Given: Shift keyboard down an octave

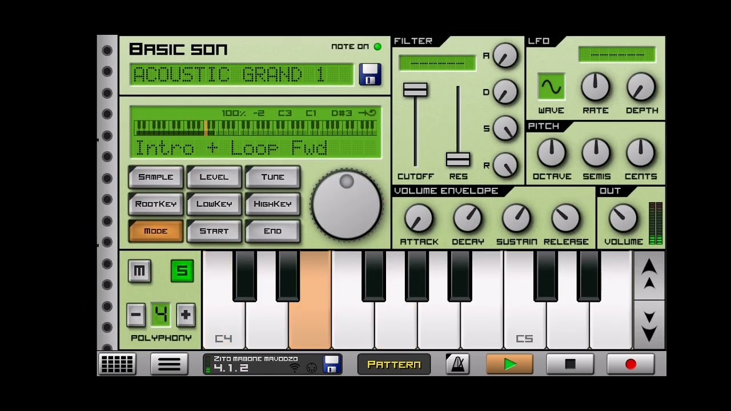Looking at the screenshot, I should click(649, 324).
